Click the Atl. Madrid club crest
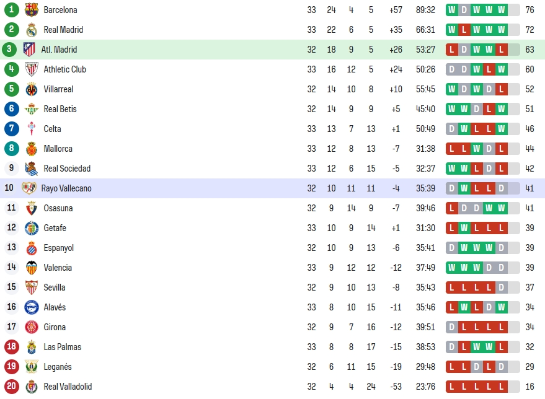The height and width of the screenshot is (399, 545). coord(29,50)
